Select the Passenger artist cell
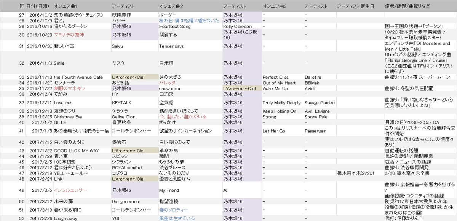 [315, 131]
